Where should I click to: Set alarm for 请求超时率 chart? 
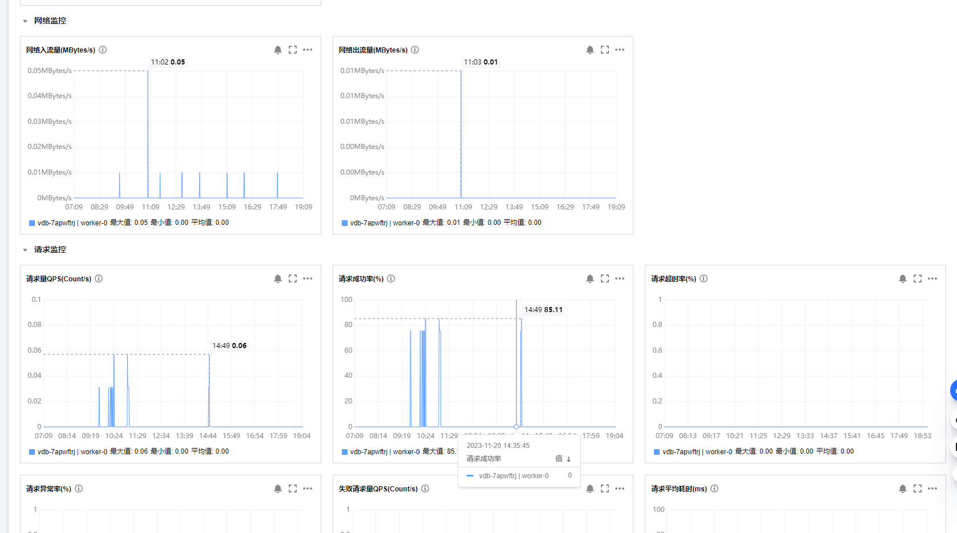coord(903,278)
